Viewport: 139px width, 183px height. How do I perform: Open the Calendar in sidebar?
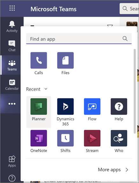pyautogui.click(x=12, y=84)
